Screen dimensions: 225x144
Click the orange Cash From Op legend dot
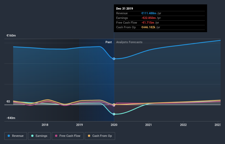point(89,136)
